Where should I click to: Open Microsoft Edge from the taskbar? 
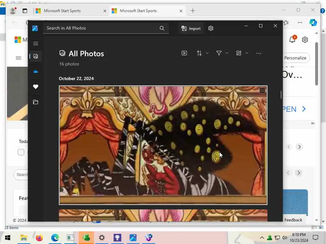point(55,238)
